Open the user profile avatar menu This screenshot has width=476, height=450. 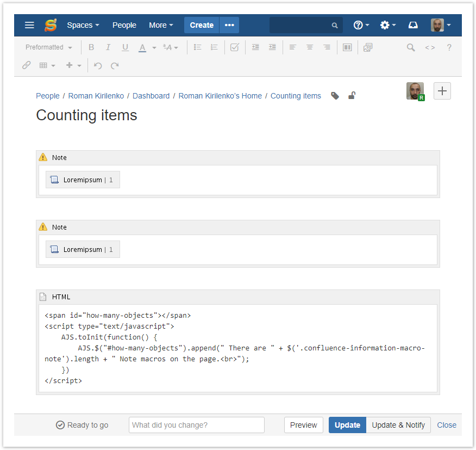(x=441, y=25)
